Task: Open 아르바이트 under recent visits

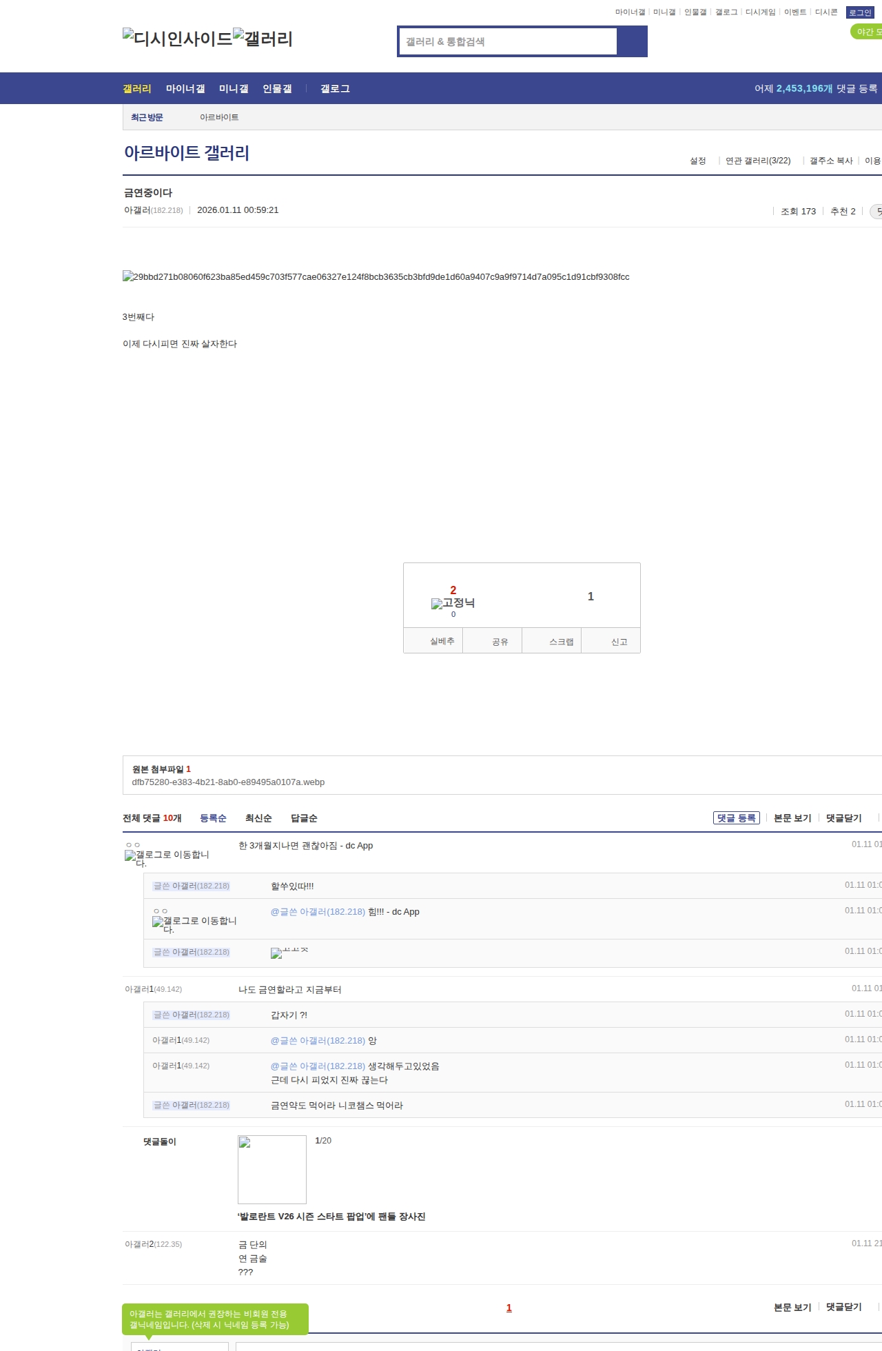Action: [x=219, y=117]
